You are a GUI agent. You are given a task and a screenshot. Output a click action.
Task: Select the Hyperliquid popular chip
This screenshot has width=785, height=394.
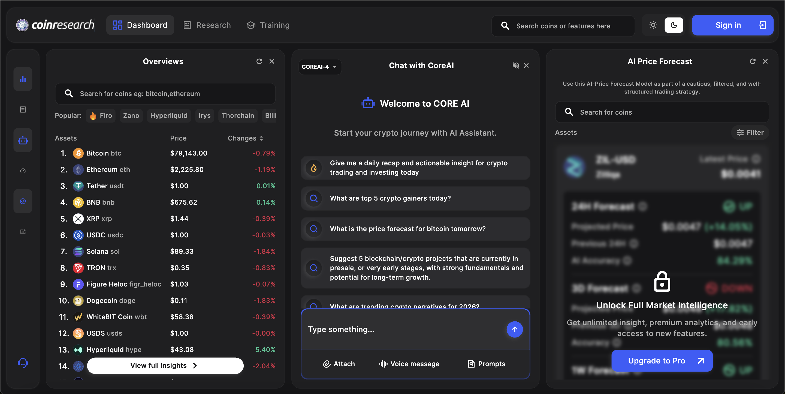point(169,116)
